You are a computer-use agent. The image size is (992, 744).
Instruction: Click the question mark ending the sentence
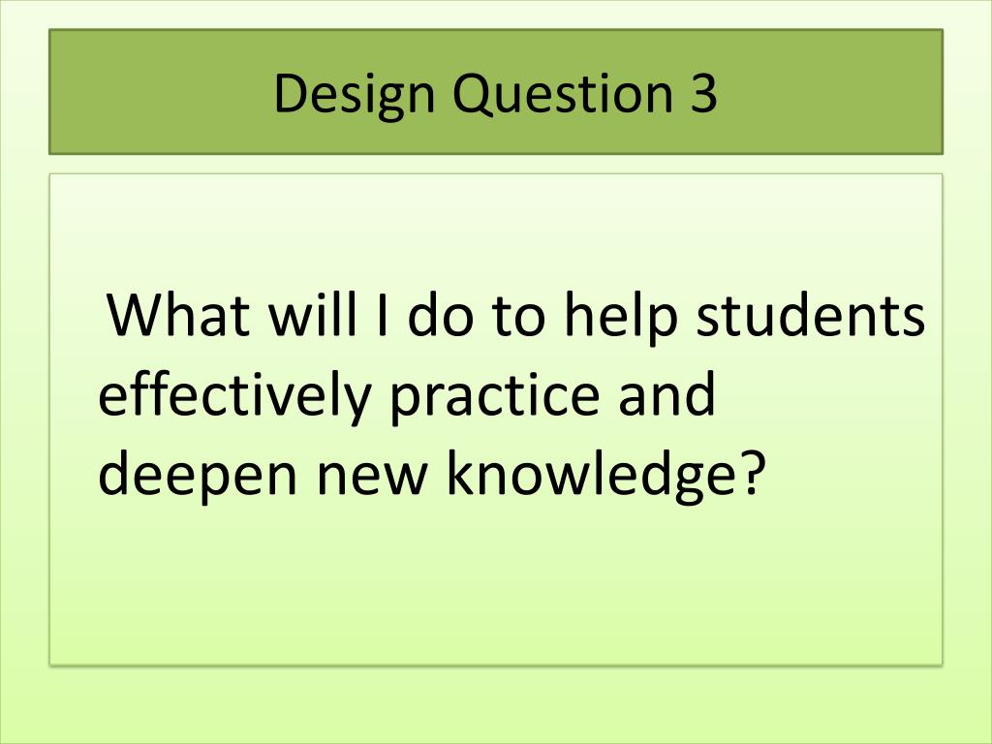(x=752, y=473)
